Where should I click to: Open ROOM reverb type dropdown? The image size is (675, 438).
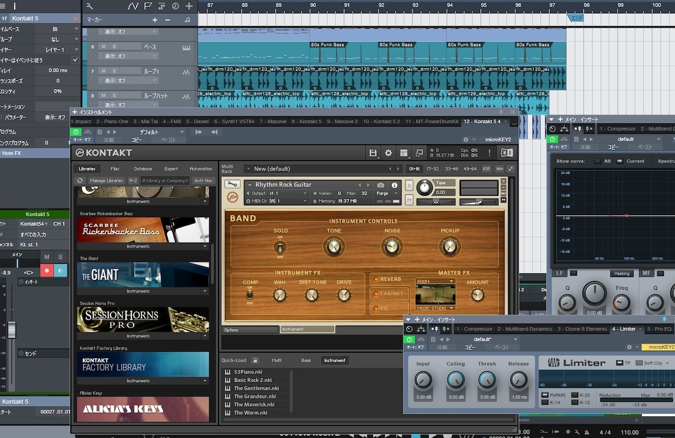tap(435, 281)
